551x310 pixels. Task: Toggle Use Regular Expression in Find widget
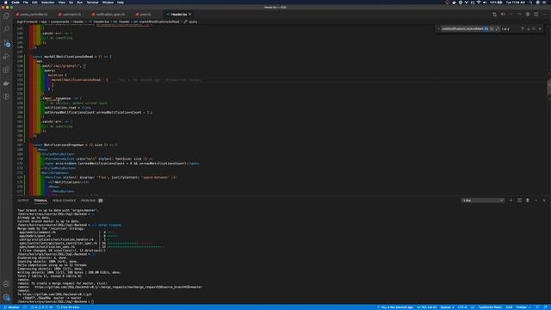click(x=497, y=28)
